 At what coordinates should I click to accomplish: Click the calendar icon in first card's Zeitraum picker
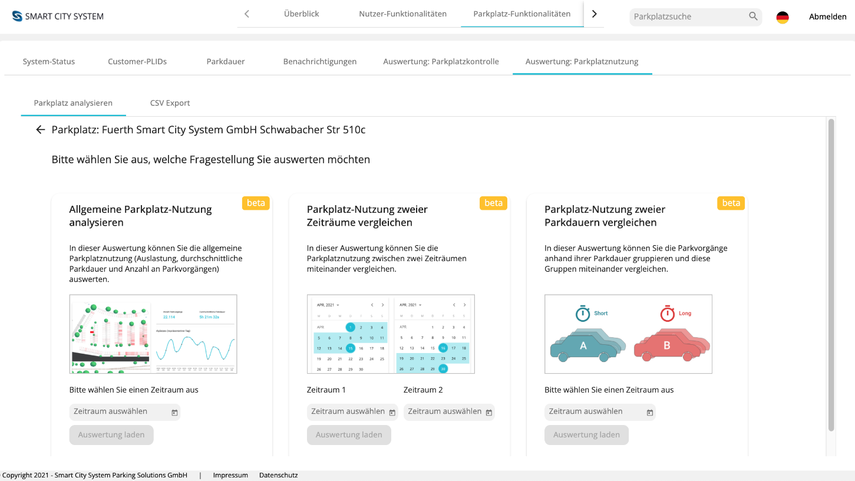click(x=174, y=412)
